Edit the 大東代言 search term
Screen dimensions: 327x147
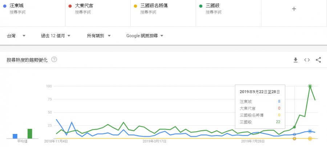(x=85, y=6)
